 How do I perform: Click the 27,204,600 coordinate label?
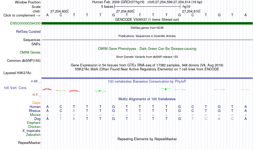coord(59,11)
